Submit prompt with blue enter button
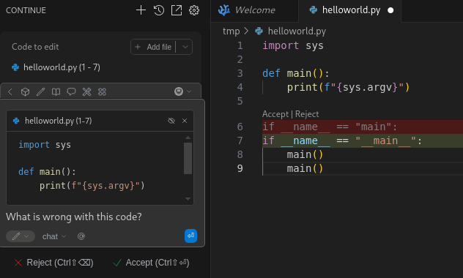The image size is (463, 278). 190,236
